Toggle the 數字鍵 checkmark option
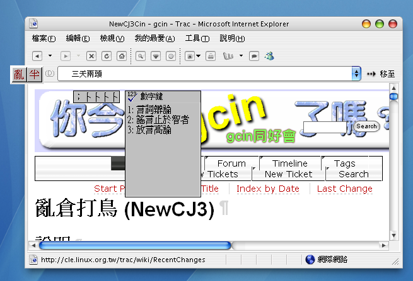This screenshot has width=413, height=281. click(132, 97)
